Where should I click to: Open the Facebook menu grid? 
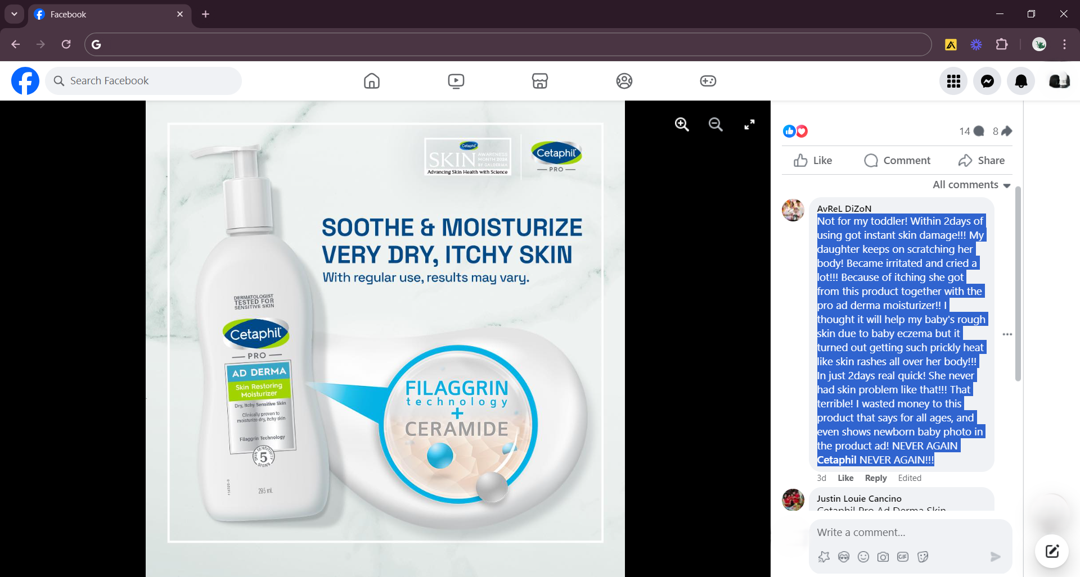[x=953, y=81]
